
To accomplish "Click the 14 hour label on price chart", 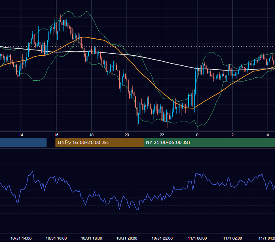I will (x=21, y=135).
